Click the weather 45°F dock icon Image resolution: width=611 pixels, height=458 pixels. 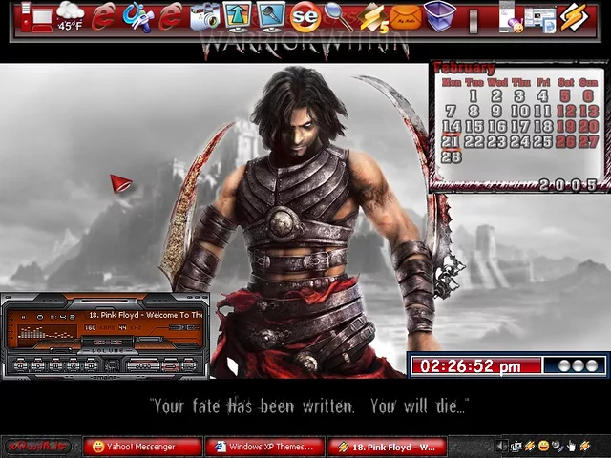70,16
